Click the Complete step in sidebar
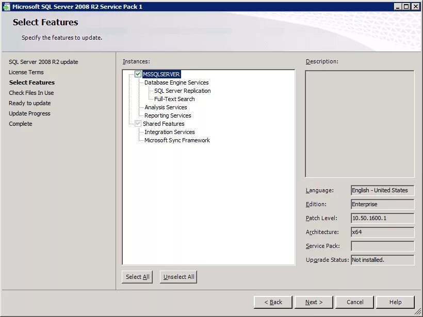The image size is (423, 317). click(x=21, y=124)
